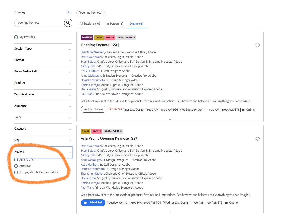
Task: Favorite the Asia Pacific Opening Keynote session
Action: click(257, 139)
